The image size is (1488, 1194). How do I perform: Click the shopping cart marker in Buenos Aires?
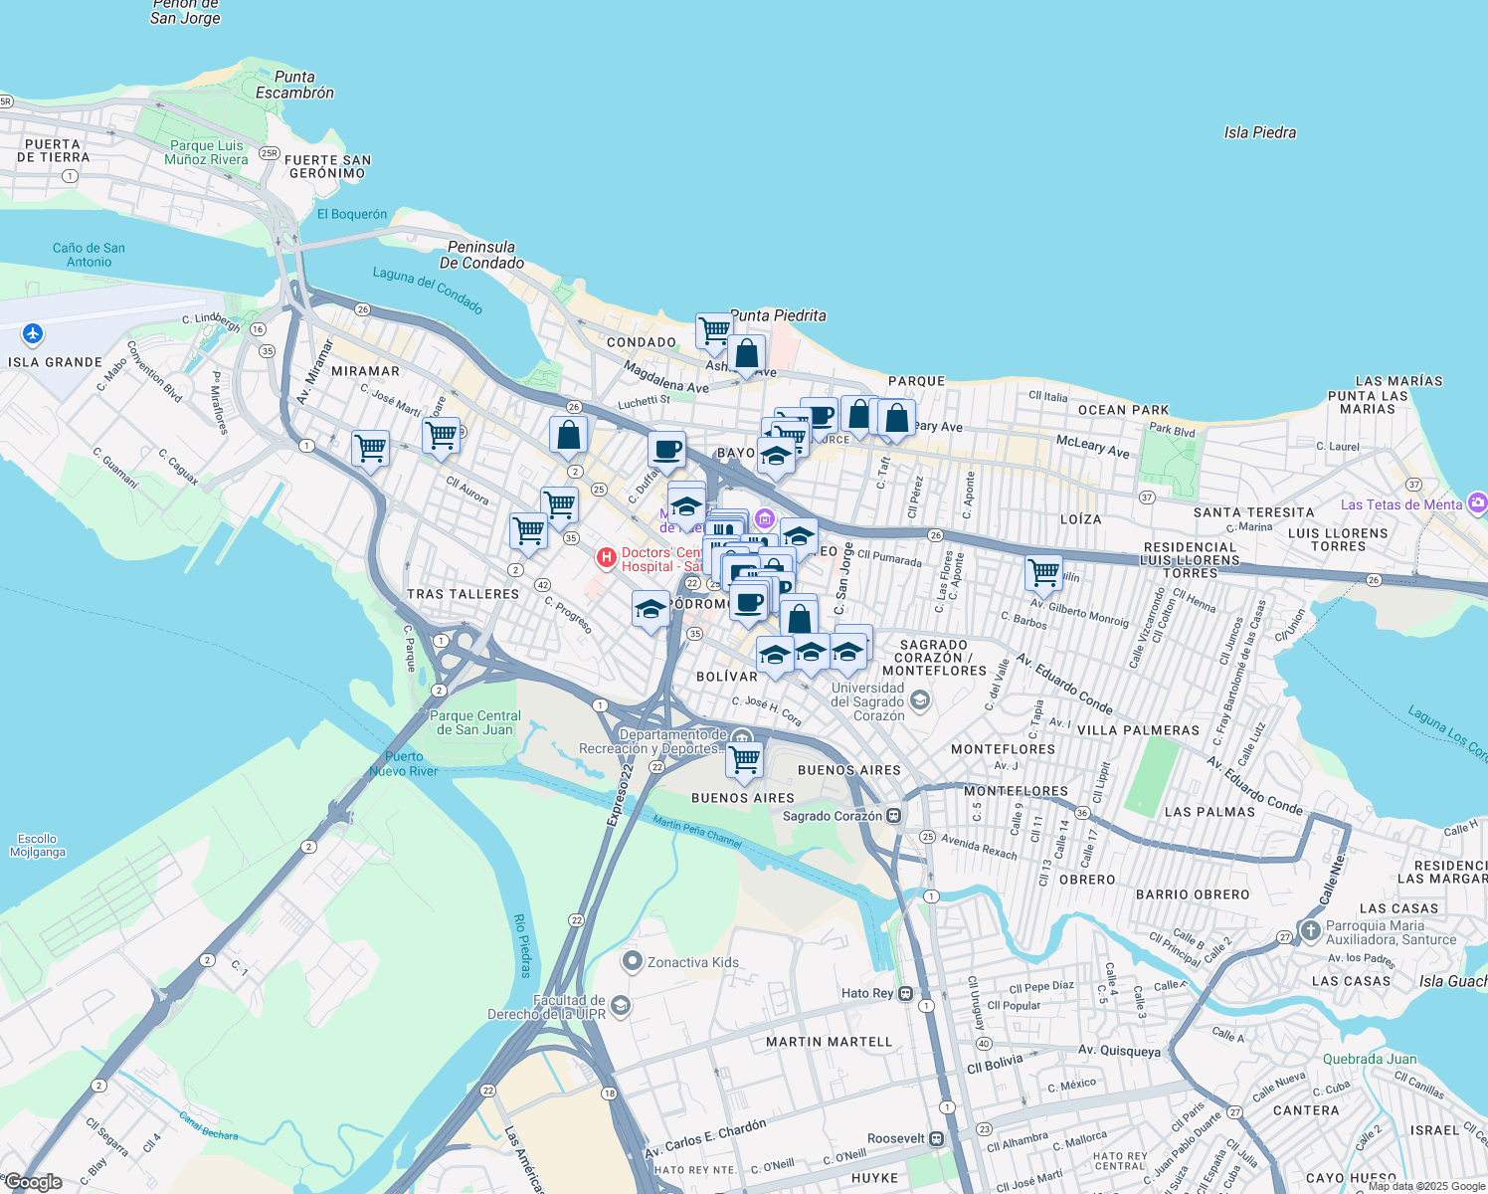(x=744, y=759)
